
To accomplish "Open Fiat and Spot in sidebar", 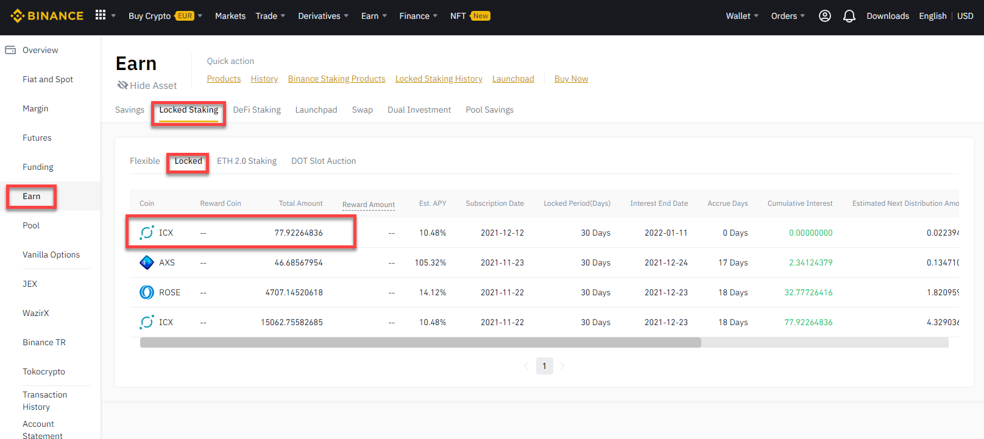I will click(x=48, y=79).
